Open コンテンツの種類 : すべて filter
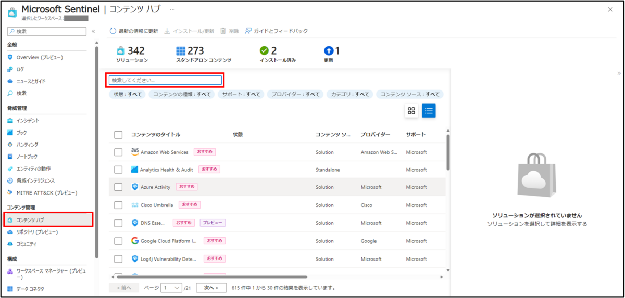625x298 pixels. point(182,94)
